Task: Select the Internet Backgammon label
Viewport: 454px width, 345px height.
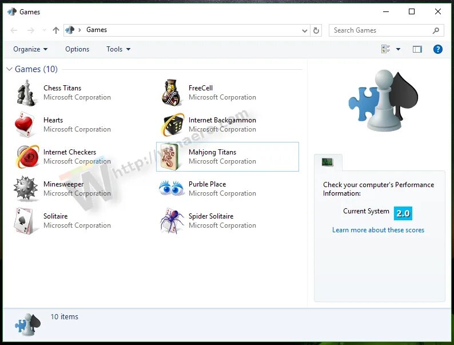Action: click(222, 120)
